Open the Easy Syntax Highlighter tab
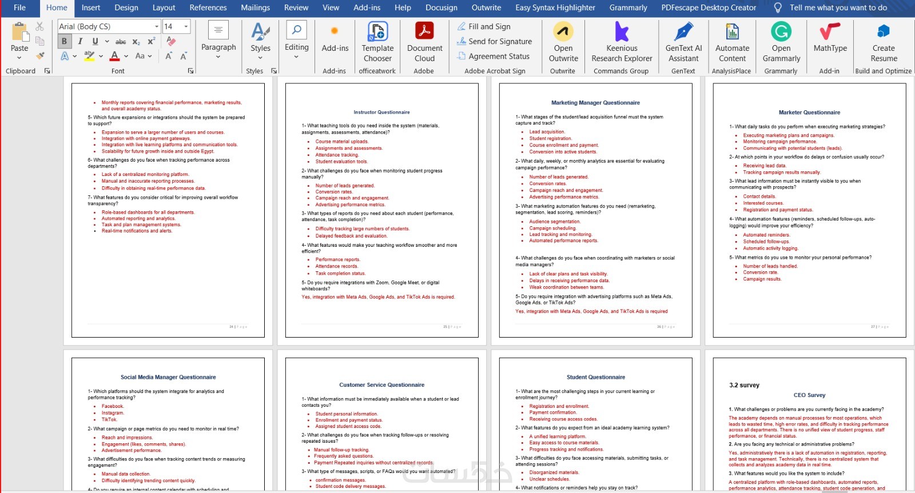915x493 pixels. 555,7
